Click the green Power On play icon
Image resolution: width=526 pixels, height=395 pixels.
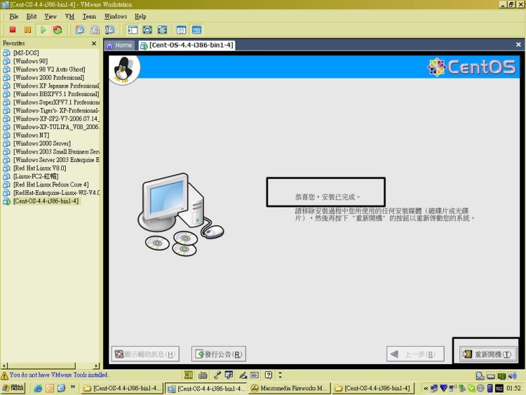43,30
